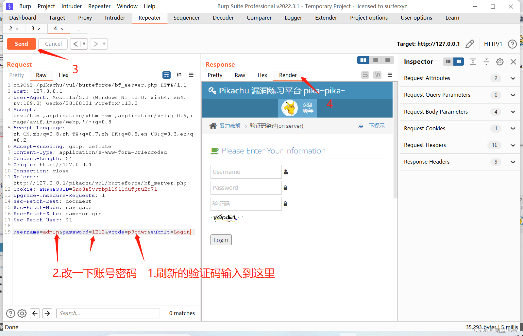Open the Decoder tab
The width and height of the screenshot is (523, 336).
[x=223, y=18]
